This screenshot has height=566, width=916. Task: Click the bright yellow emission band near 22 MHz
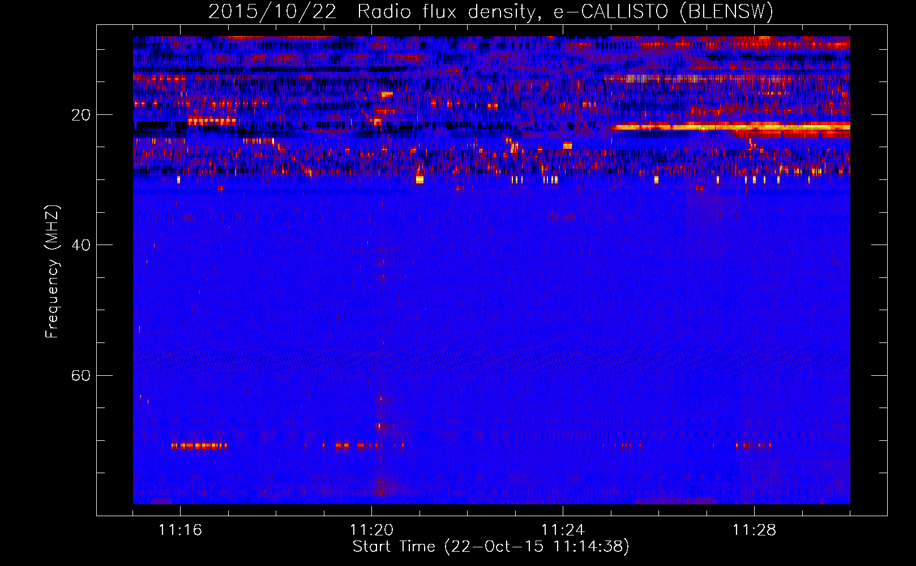(731, 127)
